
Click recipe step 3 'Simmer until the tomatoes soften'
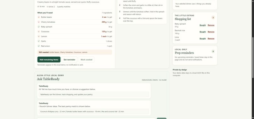pos(143,13)
